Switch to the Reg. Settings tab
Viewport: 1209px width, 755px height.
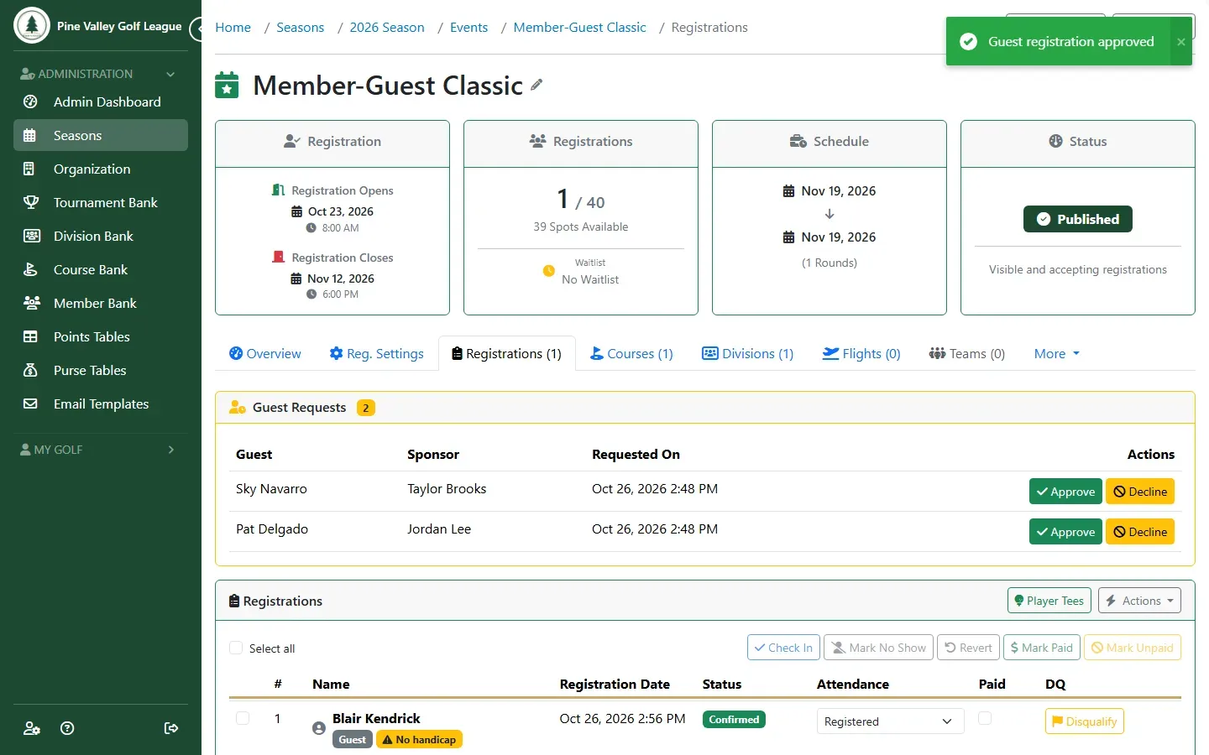[376, 353]
